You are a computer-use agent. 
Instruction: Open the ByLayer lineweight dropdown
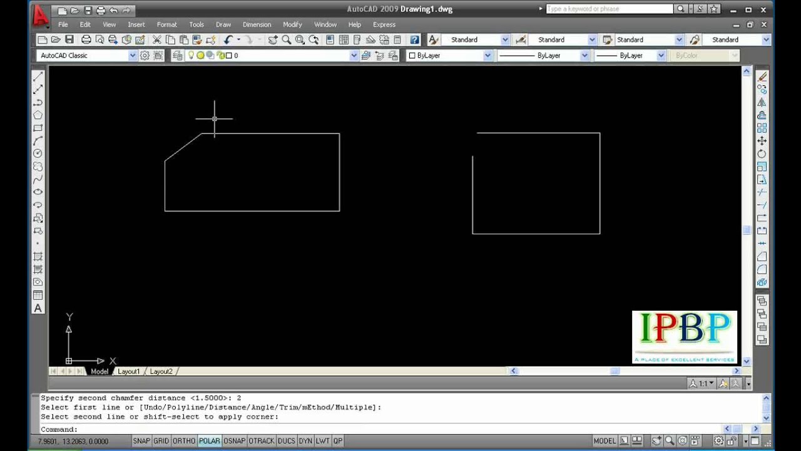coord(660,55)
